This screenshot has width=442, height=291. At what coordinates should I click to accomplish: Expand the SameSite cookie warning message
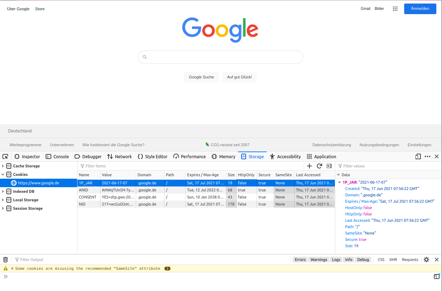13,268
